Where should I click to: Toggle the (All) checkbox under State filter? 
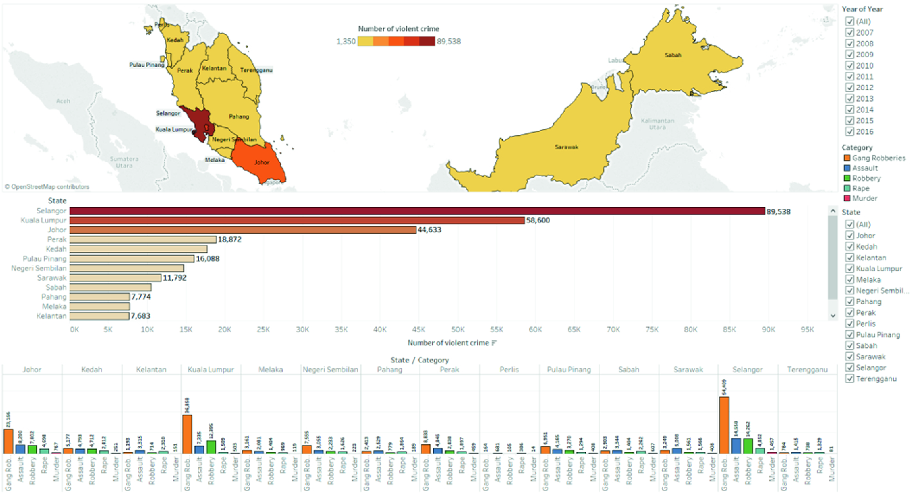point(849,224)
